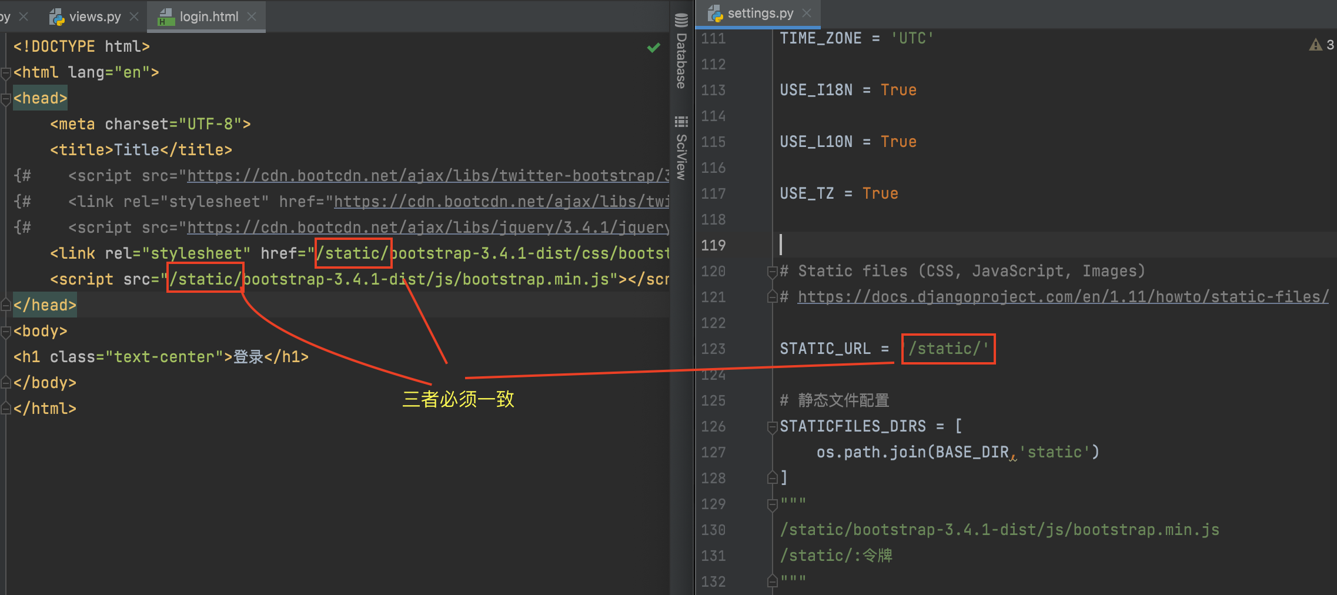Open the warnings indicator in settings.py
Image resolution: width=1337 pixels, height=595 pixels.
pos(1321,45)
